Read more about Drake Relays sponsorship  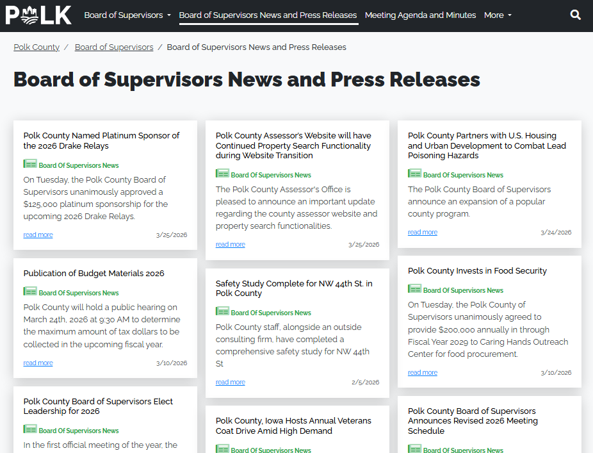[38, 235]
